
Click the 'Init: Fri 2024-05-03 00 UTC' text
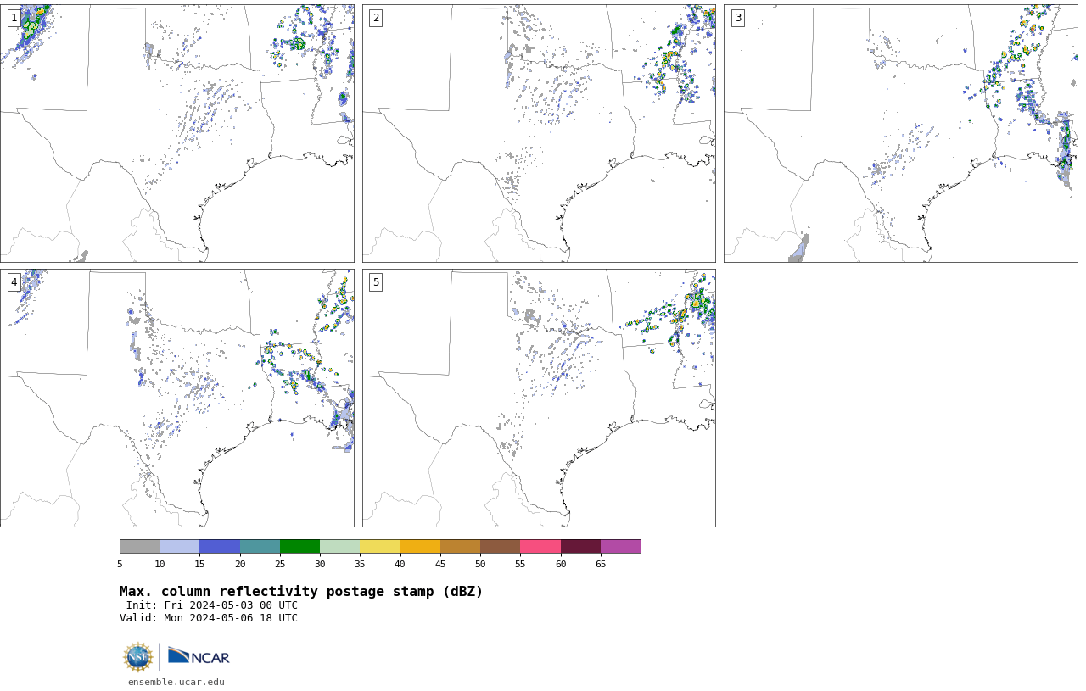pyautogui.click(x=212, y=605)
